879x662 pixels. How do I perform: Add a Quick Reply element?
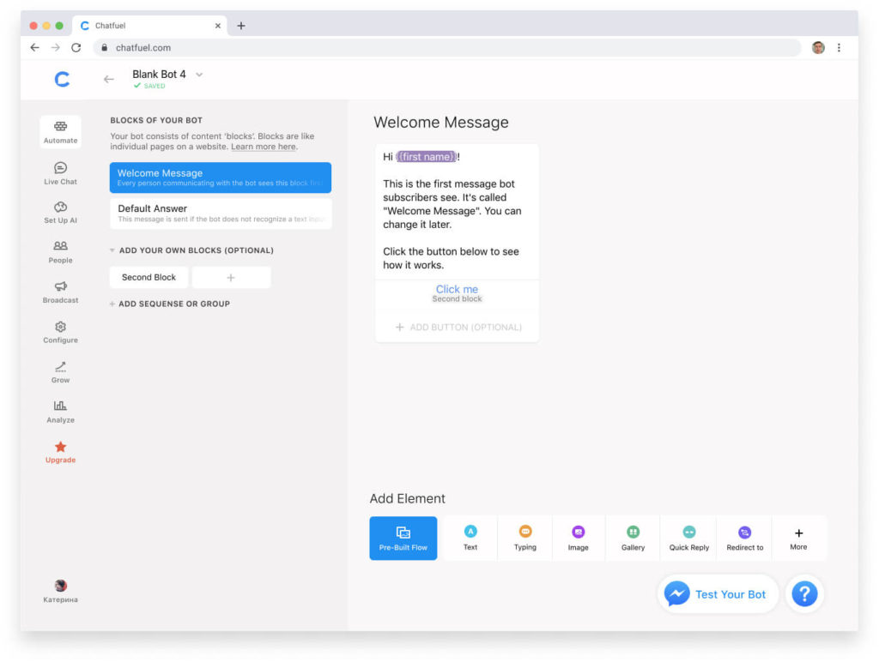tap(689, 539)
